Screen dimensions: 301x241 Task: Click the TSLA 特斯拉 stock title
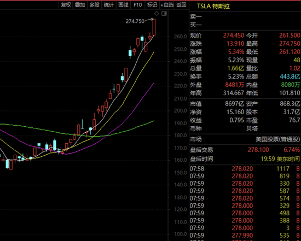point(213,7)
